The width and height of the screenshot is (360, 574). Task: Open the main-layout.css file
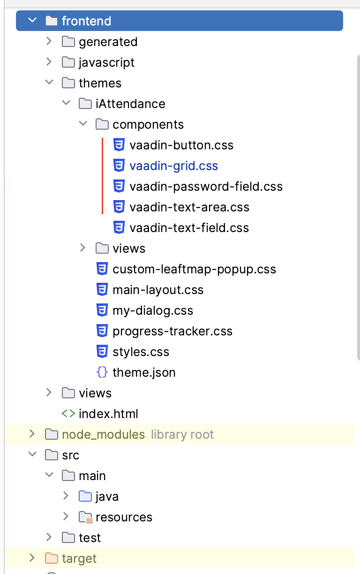tap(158, 290)
